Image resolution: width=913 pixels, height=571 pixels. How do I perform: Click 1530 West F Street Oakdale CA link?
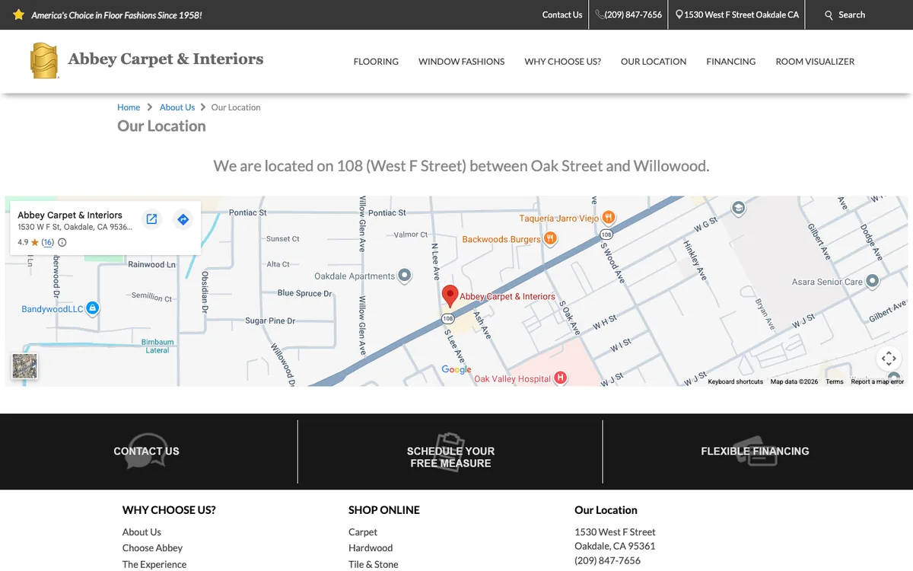[741, 14]
